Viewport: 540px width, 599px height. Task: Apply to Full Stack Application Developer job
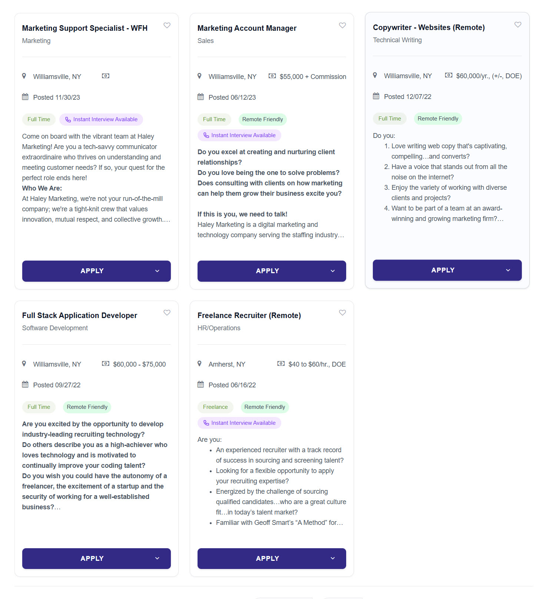[x=92, y=558]
